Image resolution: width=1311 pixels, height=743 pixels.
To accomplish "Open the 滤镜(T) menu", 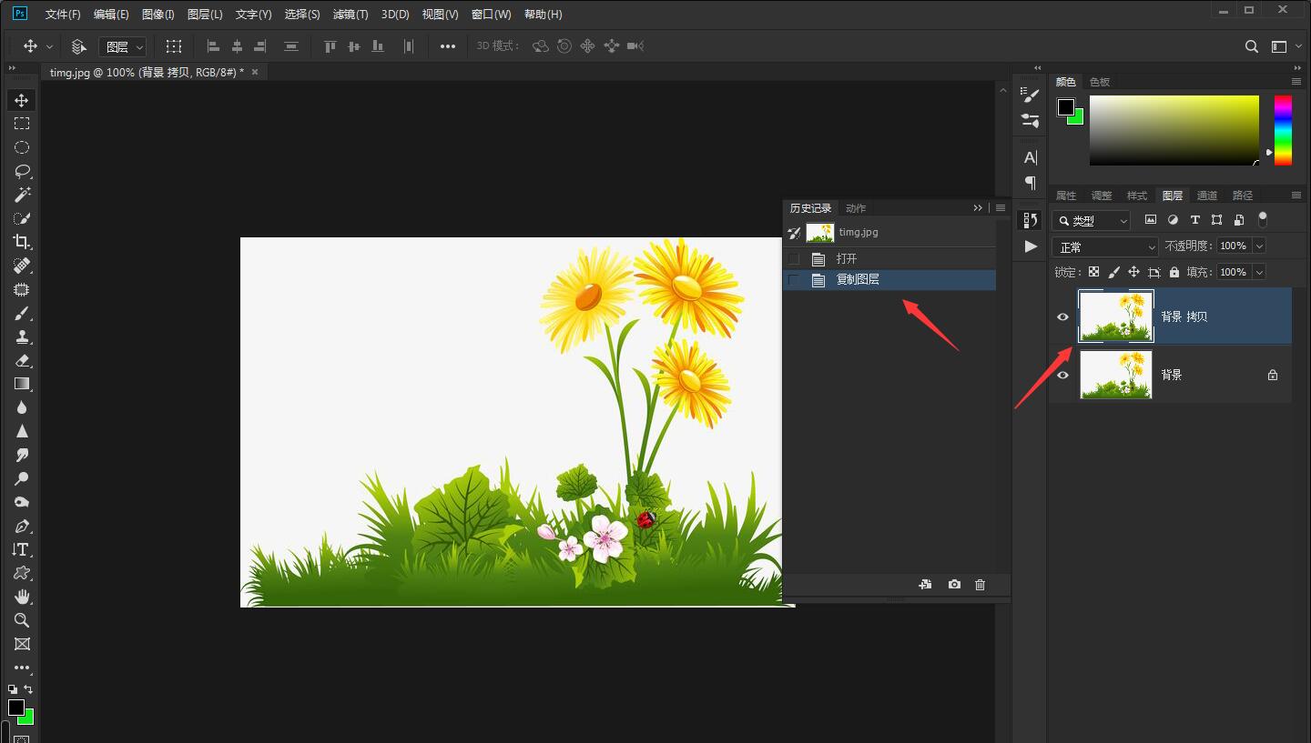I will tap(351, 15).
